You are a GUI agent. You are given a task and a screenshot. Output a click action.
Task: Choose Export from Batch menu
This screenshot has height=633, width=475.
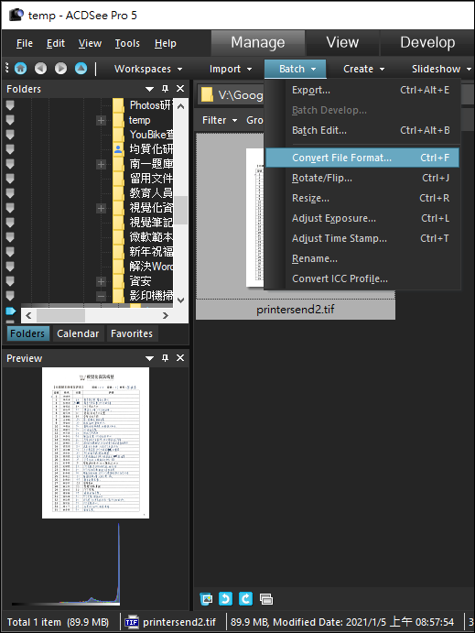tap(362, 90)
